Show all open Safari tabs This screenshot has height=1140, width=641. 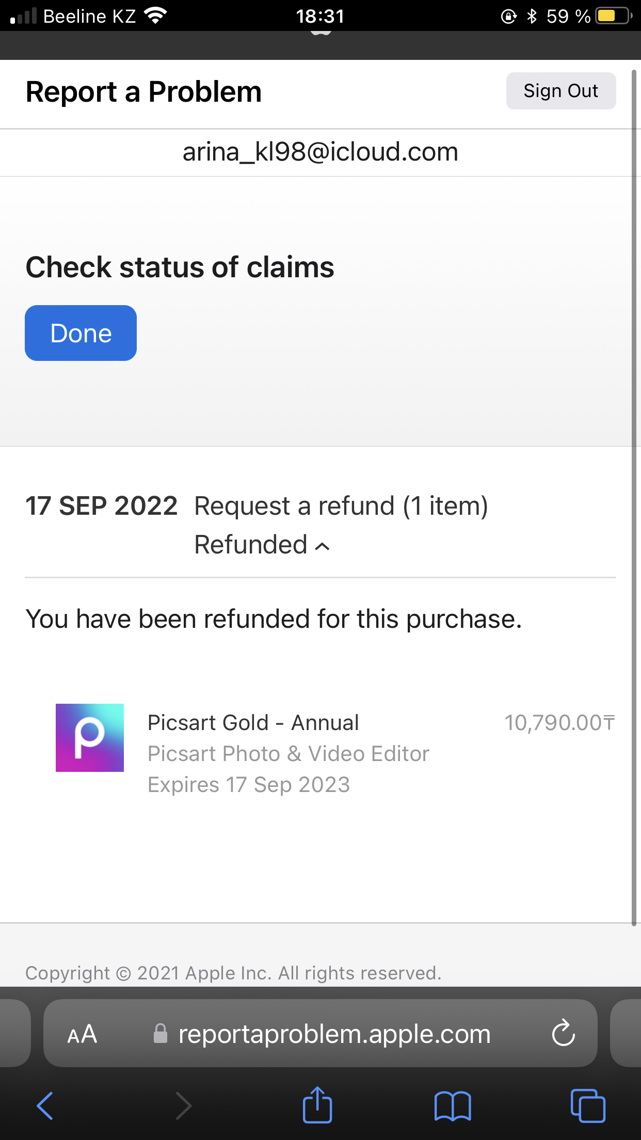click(588, 1105)
